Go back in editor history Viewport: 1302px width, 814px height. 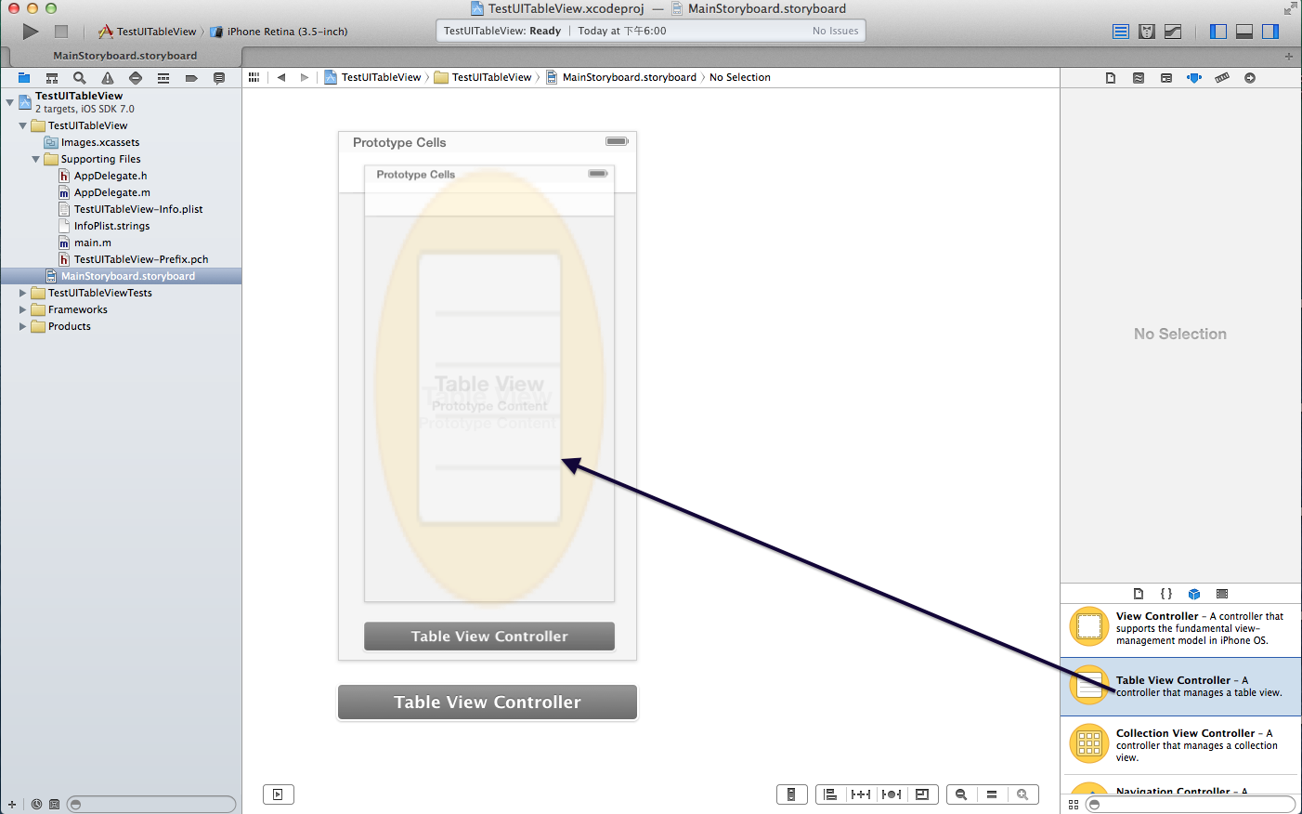point(280,77)
